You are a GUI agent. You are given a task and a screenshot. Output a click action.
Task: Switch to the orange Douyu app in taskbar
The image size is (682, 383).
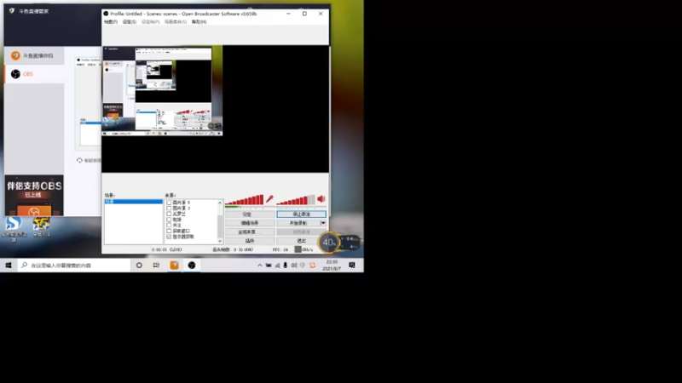click(x=174, y=265)
